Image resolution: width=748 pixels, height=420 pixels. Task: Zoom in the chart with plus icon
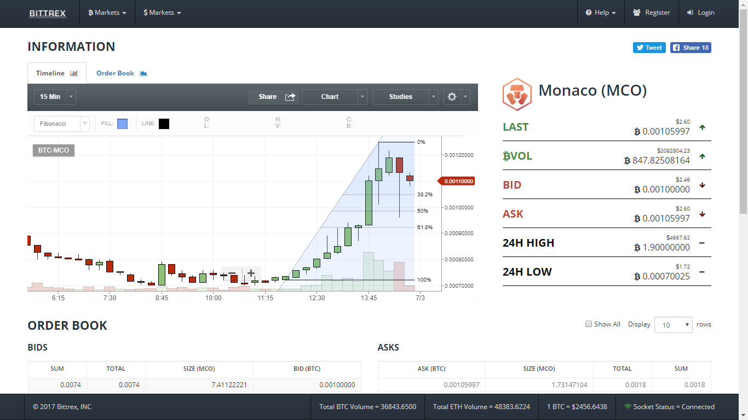[251, 273]
